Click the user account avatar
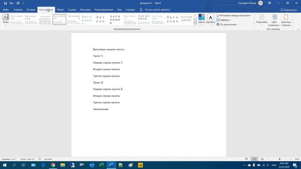 pos(261,3)
